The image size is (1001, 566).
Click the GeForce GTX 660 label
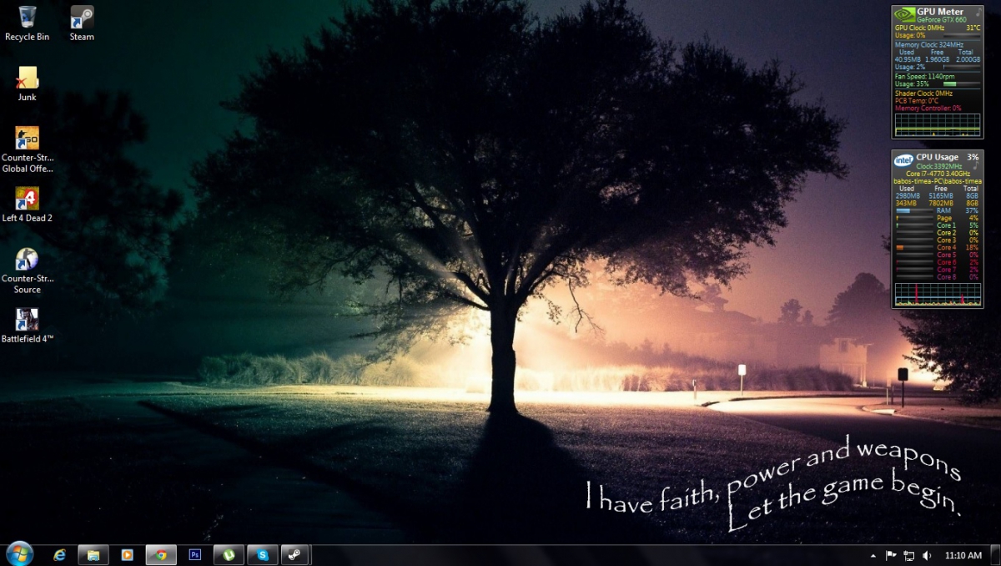[941, 19]
